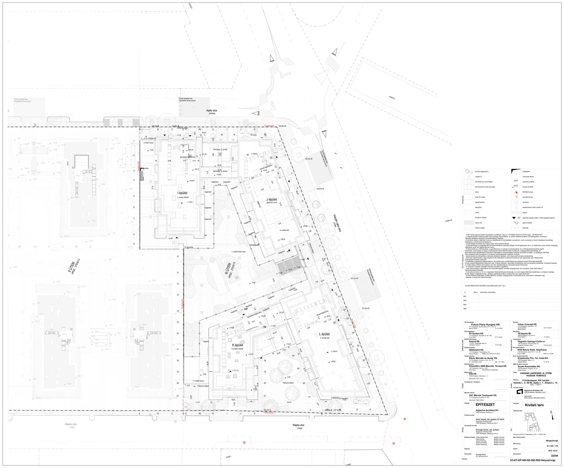The image size is (564, 468).
Task: Click the 'A DOKUMENTÁCIÓ SZERZŐI JOGVÉDELEM ALATT ÁLL!' notice
Action: point(485,286)
